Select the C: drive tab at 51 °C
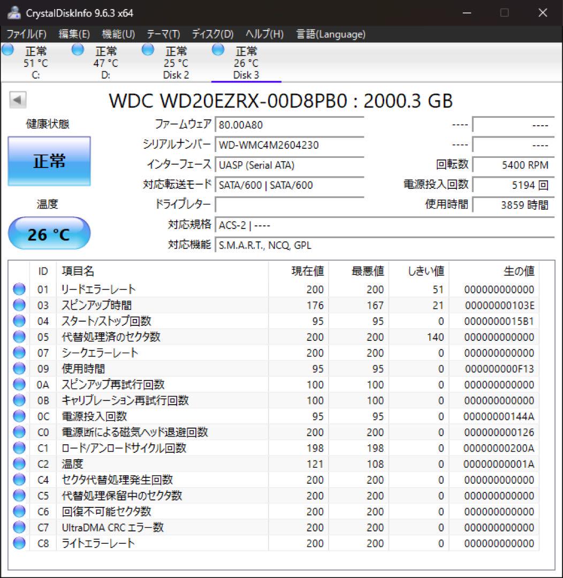This screenshot has height=578, width=563. tap(35, 63)
